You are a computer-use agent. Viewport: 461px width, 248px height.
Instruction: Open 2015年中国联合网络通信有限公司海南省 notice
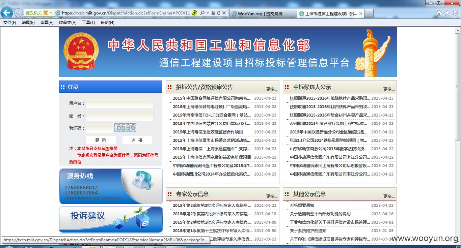(212, 98)
